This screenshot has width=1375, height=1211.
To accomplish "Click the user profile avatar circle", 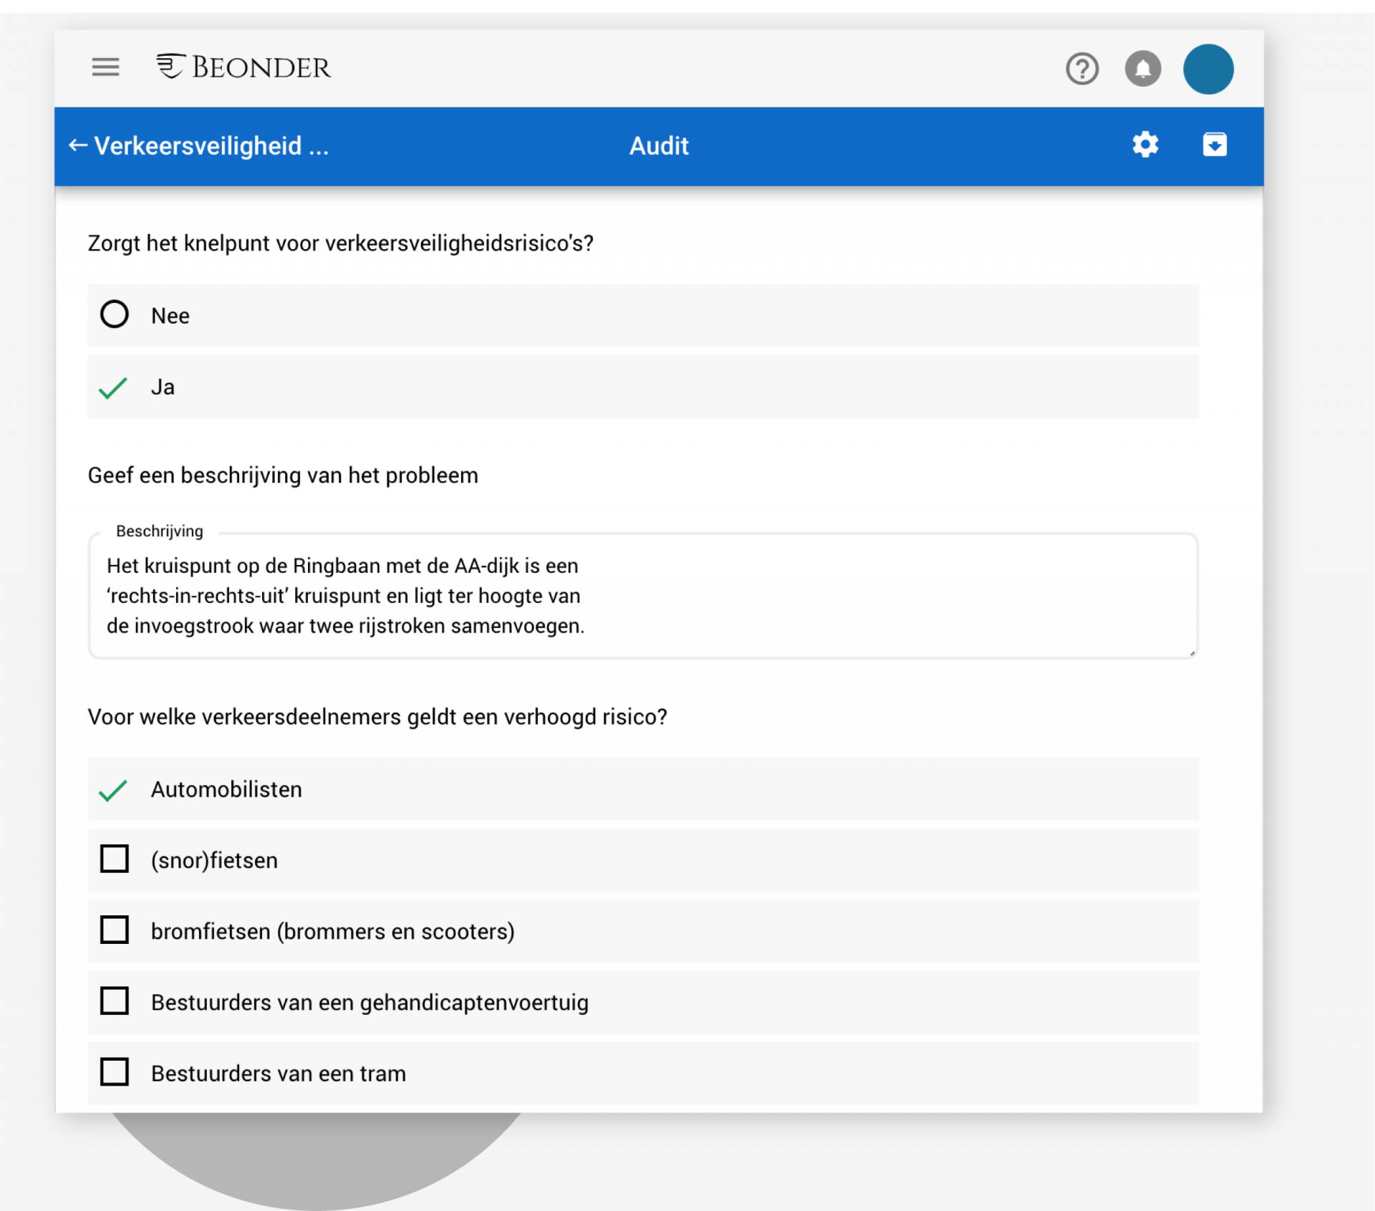I will tap(1209, 69).
